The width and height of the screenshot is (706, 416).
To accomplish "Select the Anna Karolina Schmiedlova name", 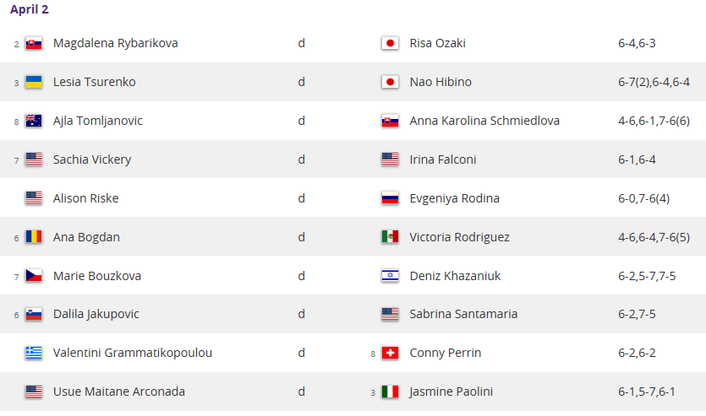I will click(484, 121).
